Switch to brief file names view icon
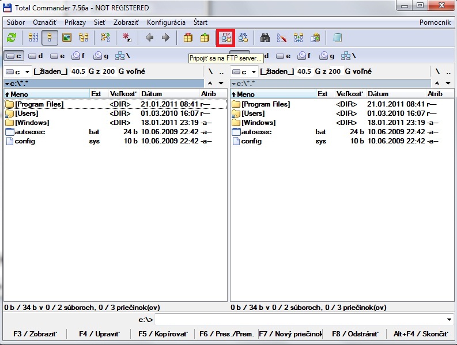Screen dimensions: 457x345 [33, 37]
